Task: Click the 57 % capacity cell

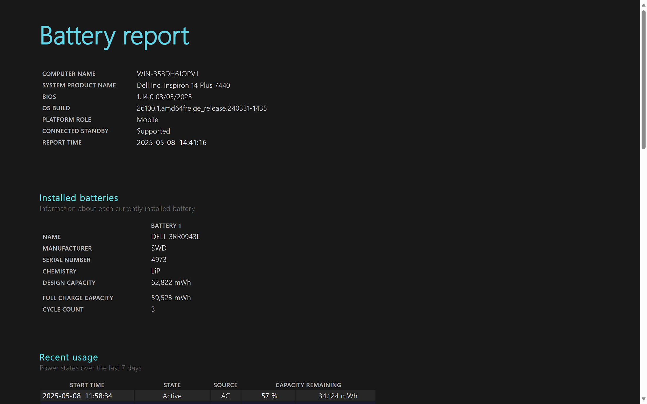Action: point(269,396)
